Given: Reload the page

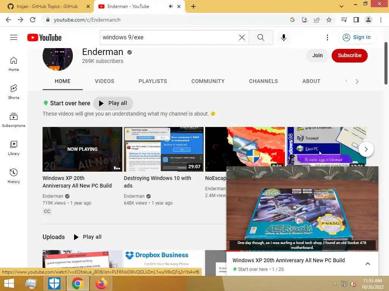Looking at the screenshot, I should tap(33, 20).
